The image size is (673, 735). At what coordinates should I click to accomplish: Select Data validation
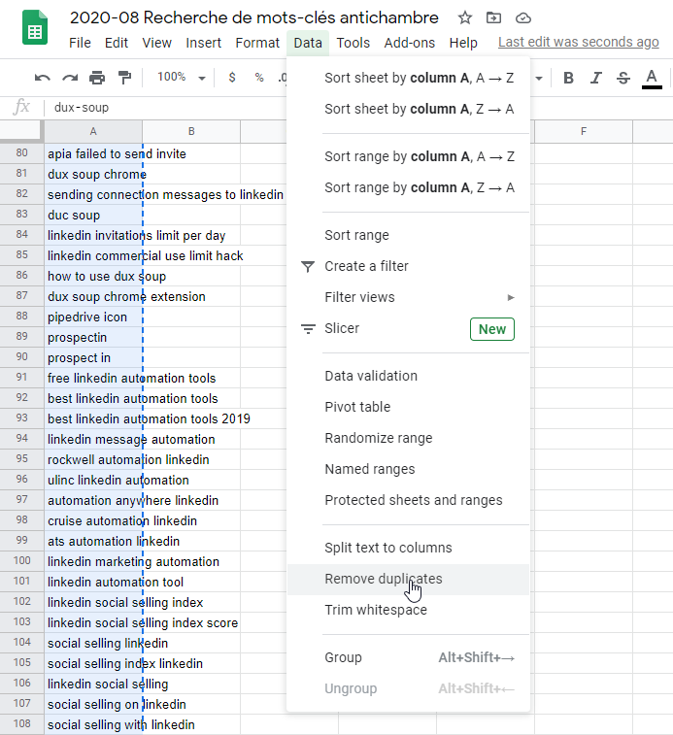(x=408, y=376)
